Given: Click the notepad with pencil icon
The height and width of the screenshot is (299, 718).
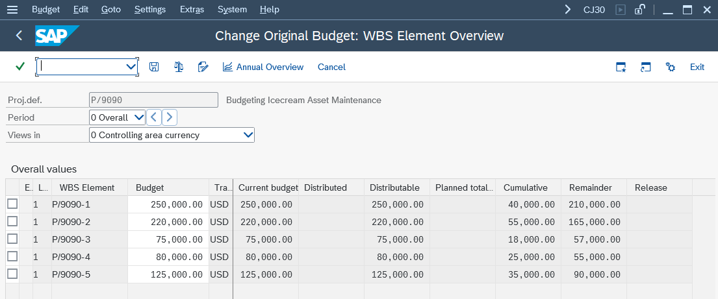Looking at the screenshot, I should 203,67.
